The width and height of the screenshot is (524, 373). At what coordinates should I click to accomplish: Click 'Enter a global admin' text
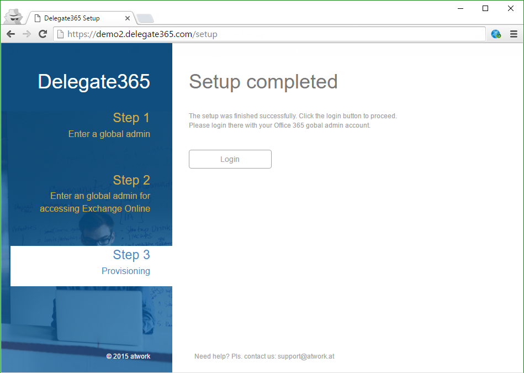point(109,134)
